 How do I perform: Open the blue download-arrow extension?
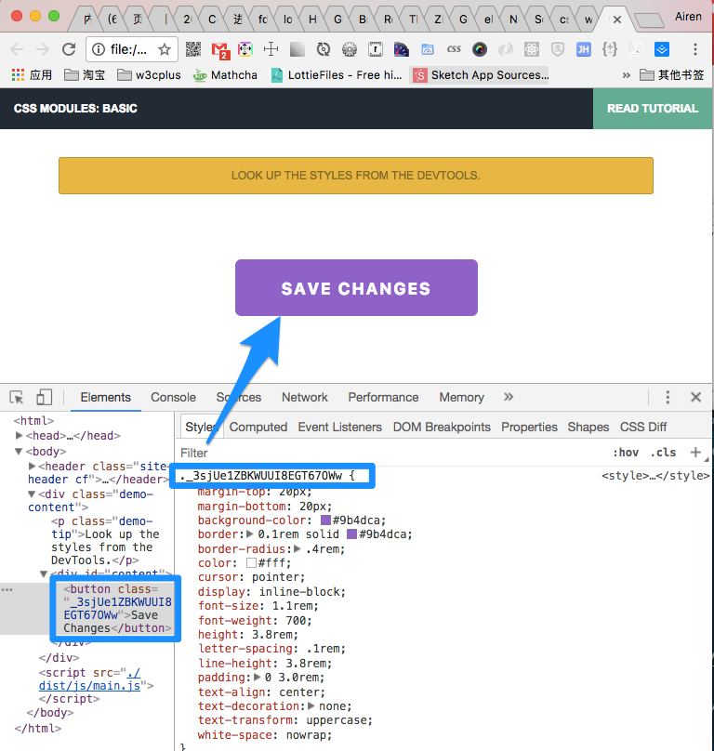[x=662, y=49]
